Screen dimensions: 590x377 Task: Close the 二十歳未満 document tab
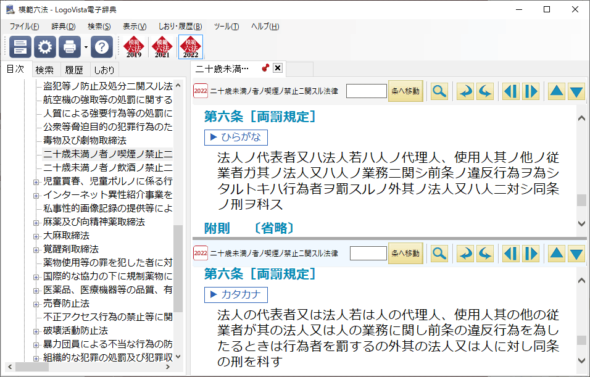278,68
